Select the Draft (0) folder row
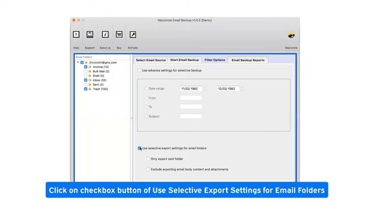Image resolution: width=372 pixels, height=209 pixels. [98, 76]
